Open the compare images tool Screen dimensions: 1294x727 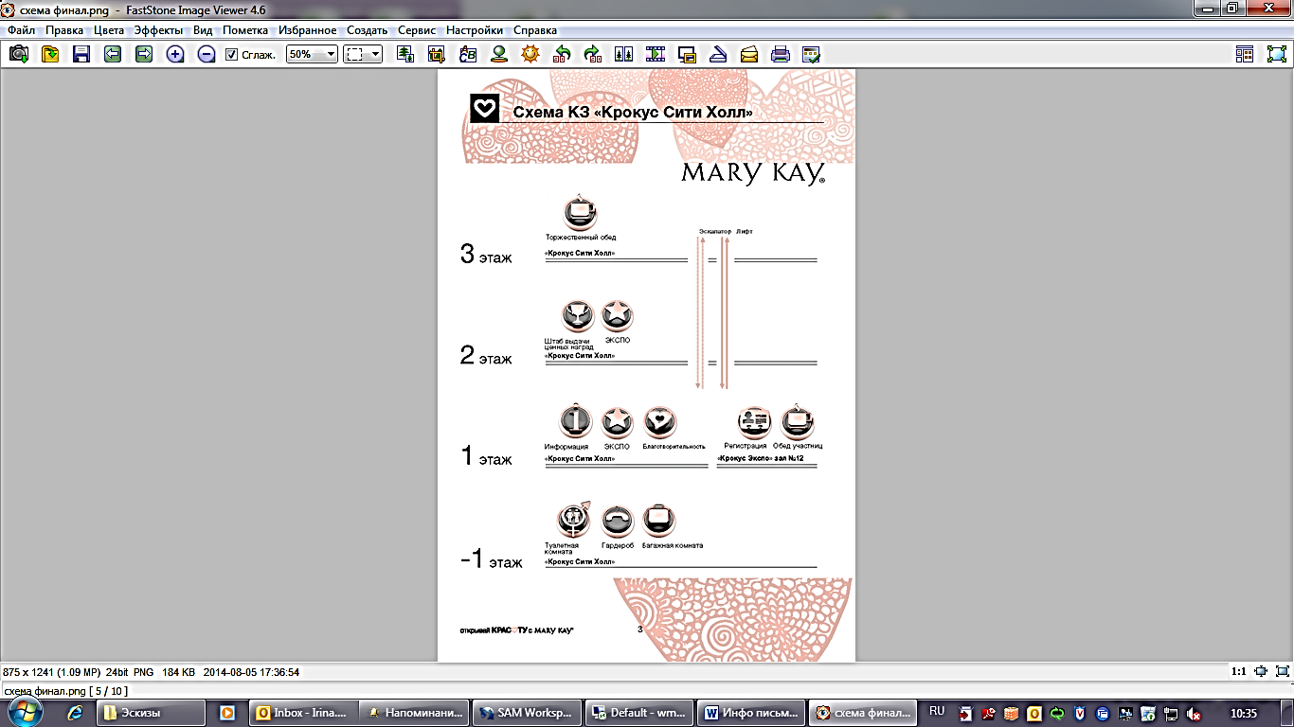click(x=624, y=55)
